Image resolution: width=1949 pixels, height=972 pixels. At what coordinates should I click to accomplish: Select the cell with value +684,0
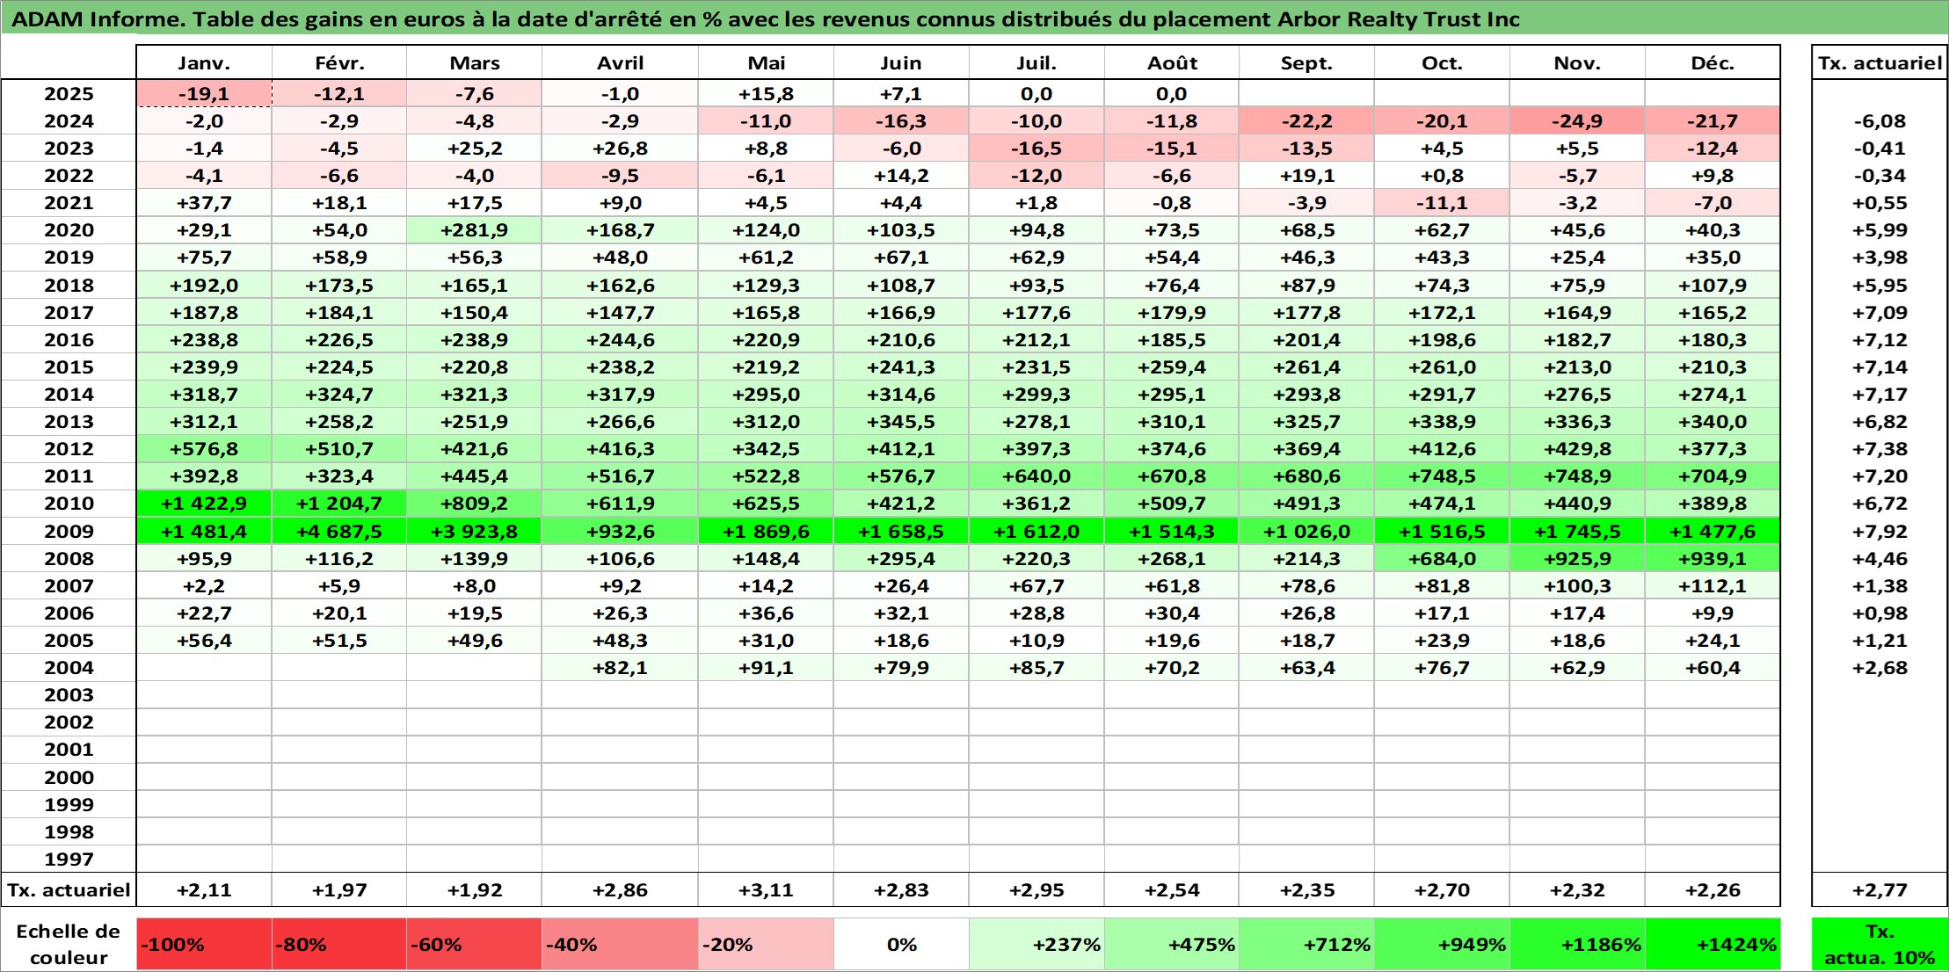1442,558
